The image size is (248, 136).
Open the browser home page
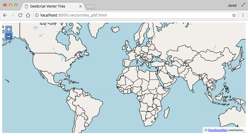28,15
